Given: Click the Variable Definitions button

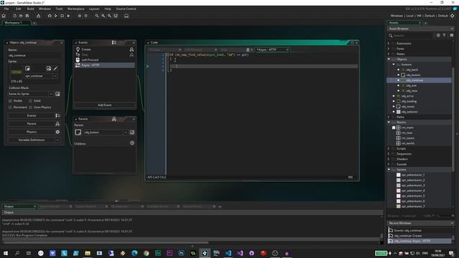Looking at the screenshot, I should coord(32,140).
